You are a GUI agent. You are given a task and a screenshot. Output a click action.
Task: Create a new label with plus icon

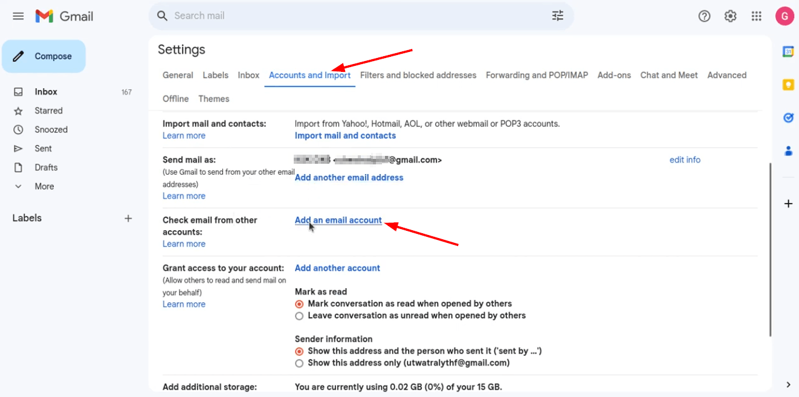128,218
